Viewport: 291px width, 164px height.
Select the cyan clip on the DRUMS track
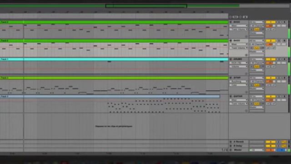114,59
